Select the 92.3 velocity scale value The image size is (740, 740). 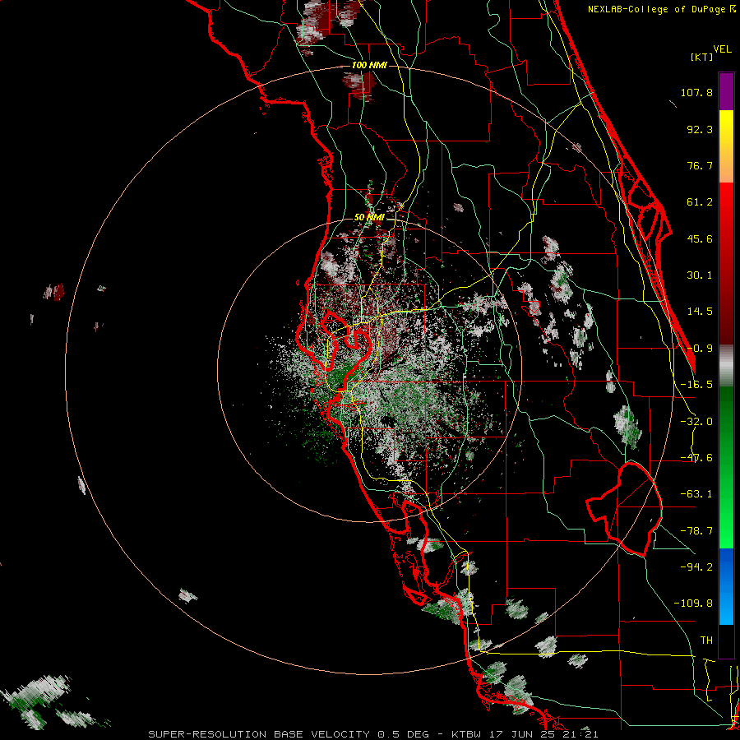click(x=700, y=129)
